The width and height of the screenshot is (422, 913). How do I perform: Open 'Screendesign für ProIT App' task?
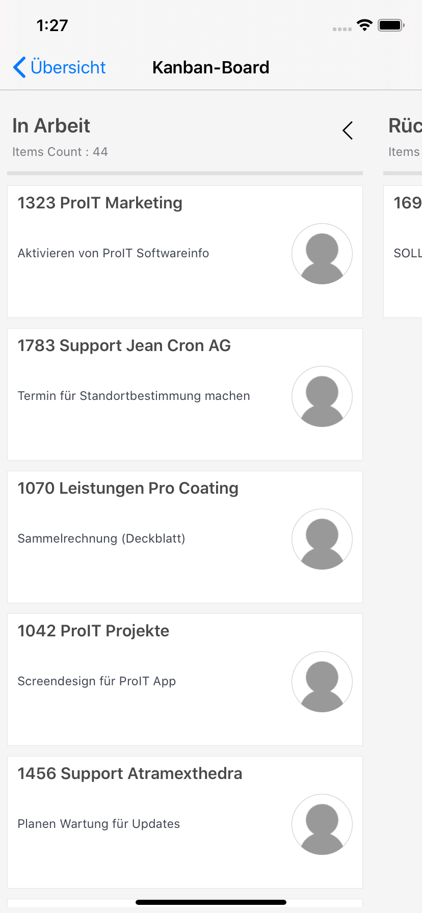coord(97,681)
